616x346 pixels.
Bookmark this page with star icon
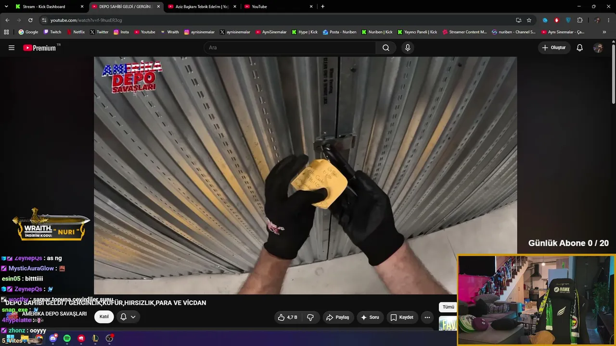click(x=529, y=20)
